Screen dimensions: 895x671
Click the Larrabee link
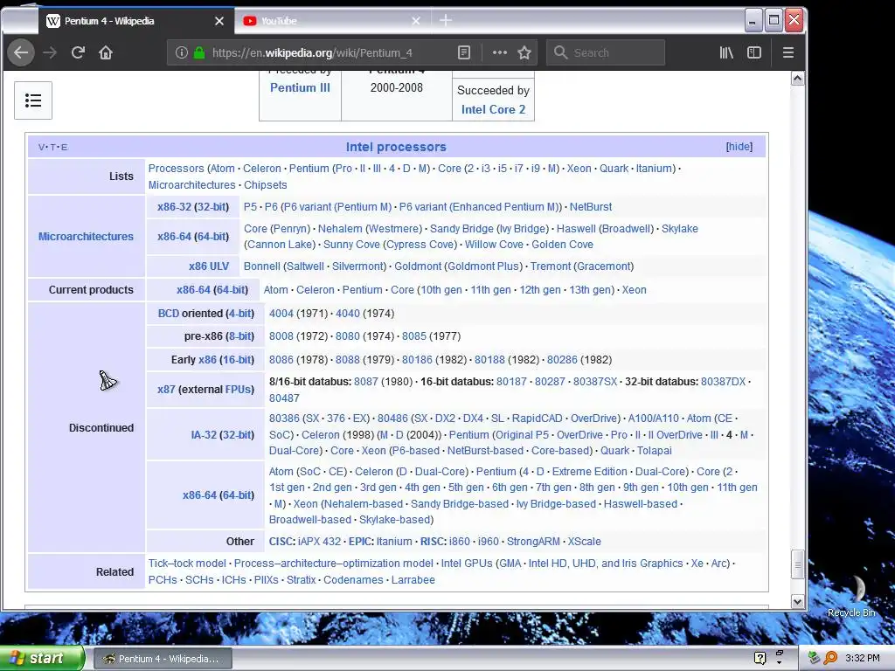413,580
